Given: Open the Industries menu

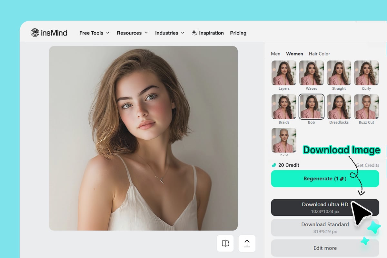Looking at the screenshot, I should tap(170, 33).
